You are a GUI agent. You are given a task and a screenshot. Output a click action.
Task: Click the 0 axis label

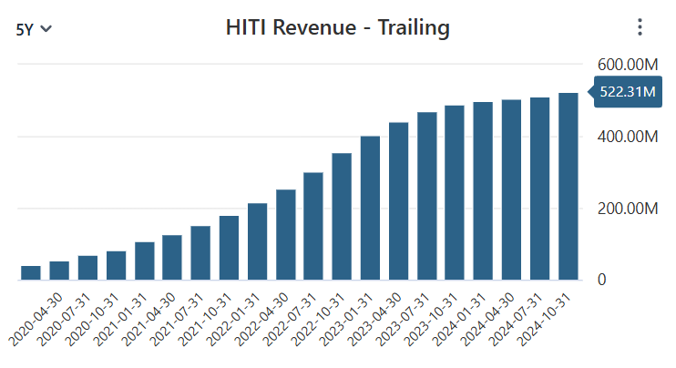(x=602, y=280)
